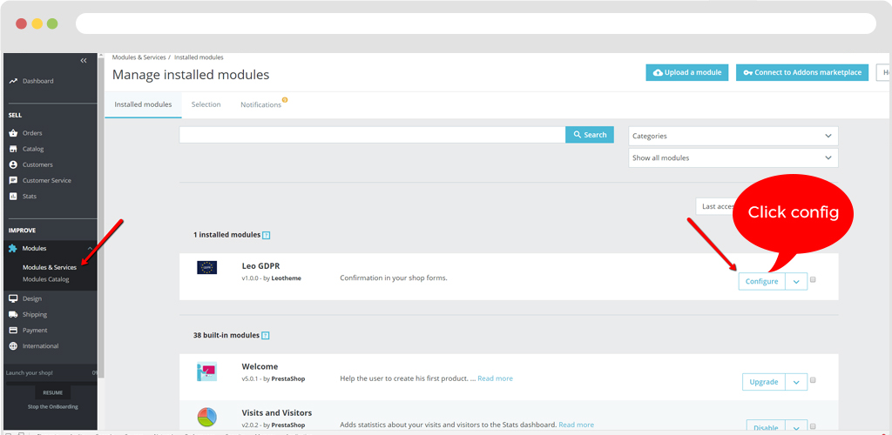The height and width of the screenshot is (435, 892).
Task: Tick the Welcome module checkbox
Action: click(813, 380)
